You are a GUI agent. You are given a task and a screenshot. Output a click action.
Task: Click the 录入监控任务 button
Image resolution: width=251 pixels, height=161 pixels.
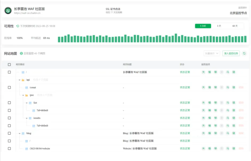(x=231, y=53)
